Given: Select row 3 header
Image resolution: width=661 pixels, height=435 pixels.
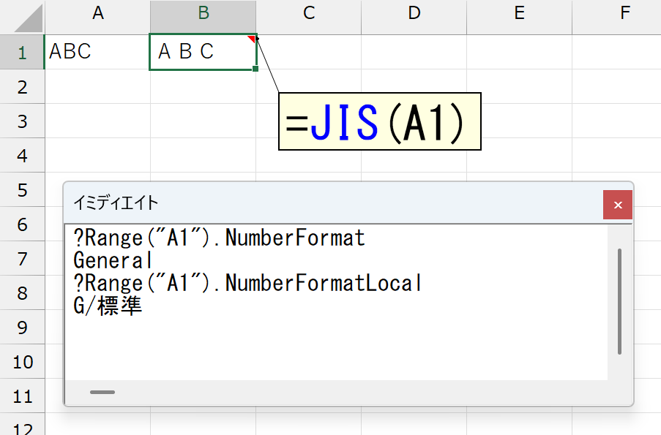Looking at the screenshot, I should [x=23, y=121].
